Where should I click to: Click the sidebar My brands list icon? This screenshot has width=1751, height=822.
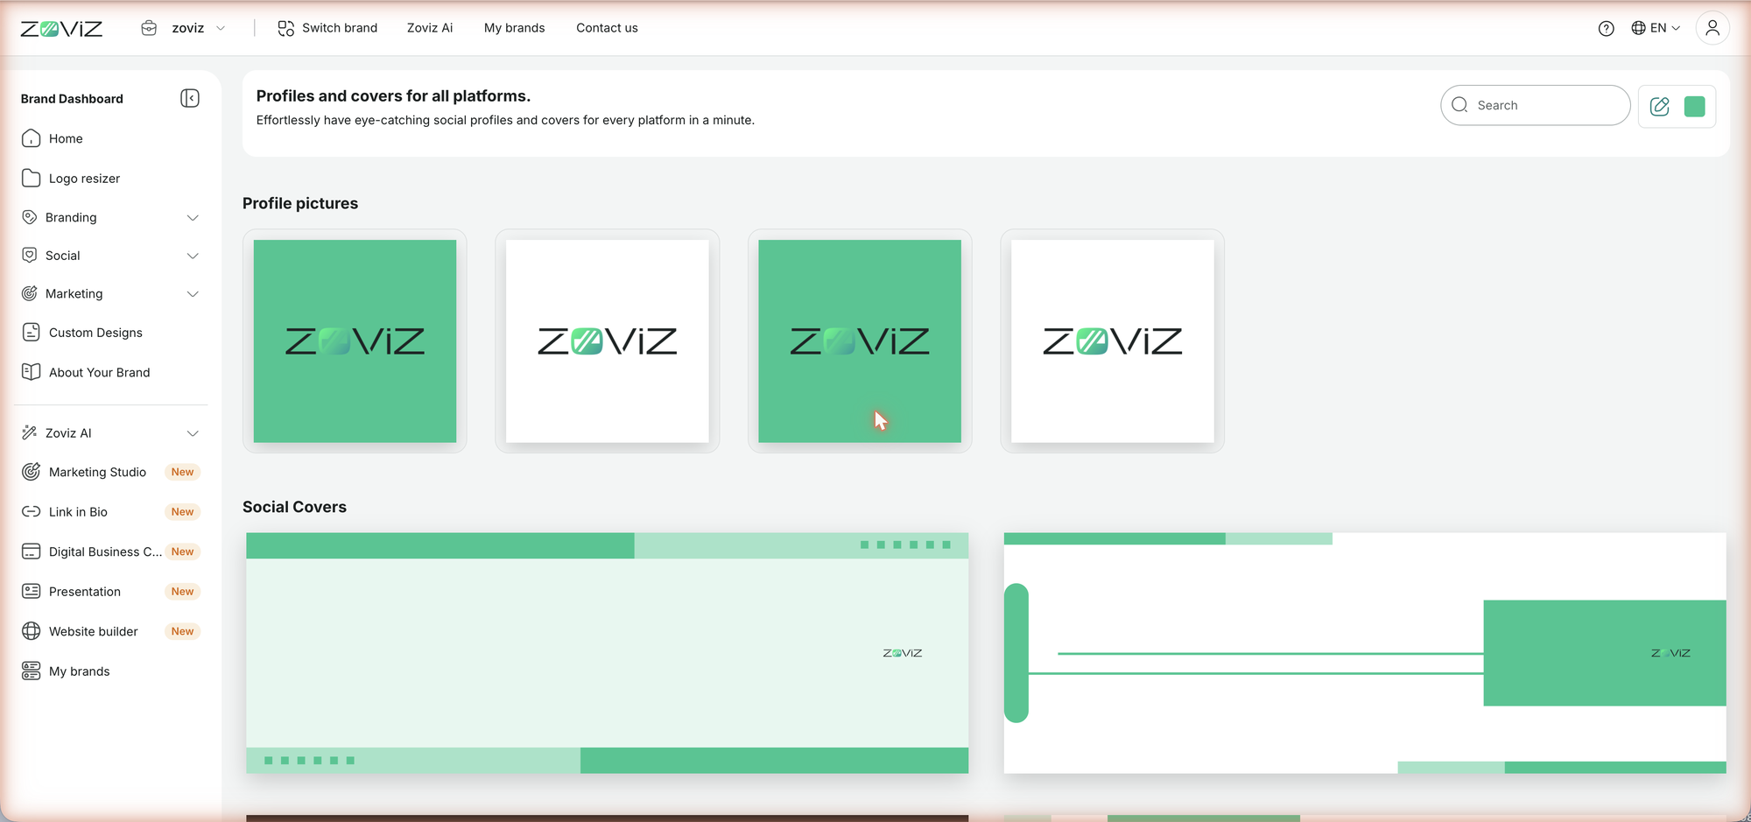click(x=31, y=671)
